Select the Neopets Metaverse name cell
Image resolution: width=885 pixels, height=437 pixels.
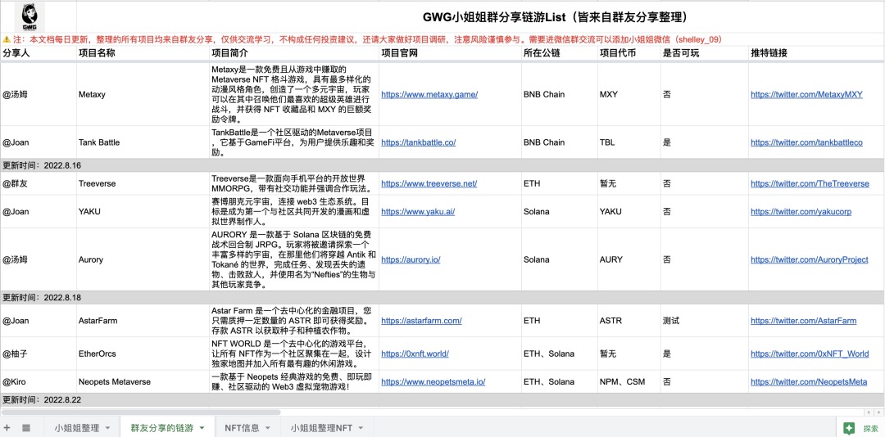[x=143, y=381]
